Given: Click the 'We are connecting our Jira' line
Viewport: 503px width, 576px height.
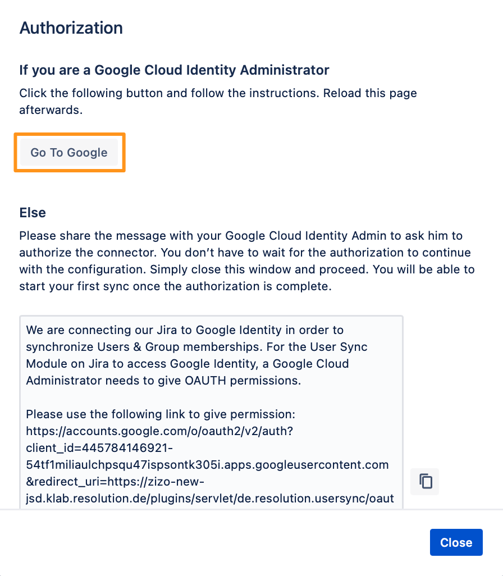Looking at the screenshot, I should (x=185, y=330).
